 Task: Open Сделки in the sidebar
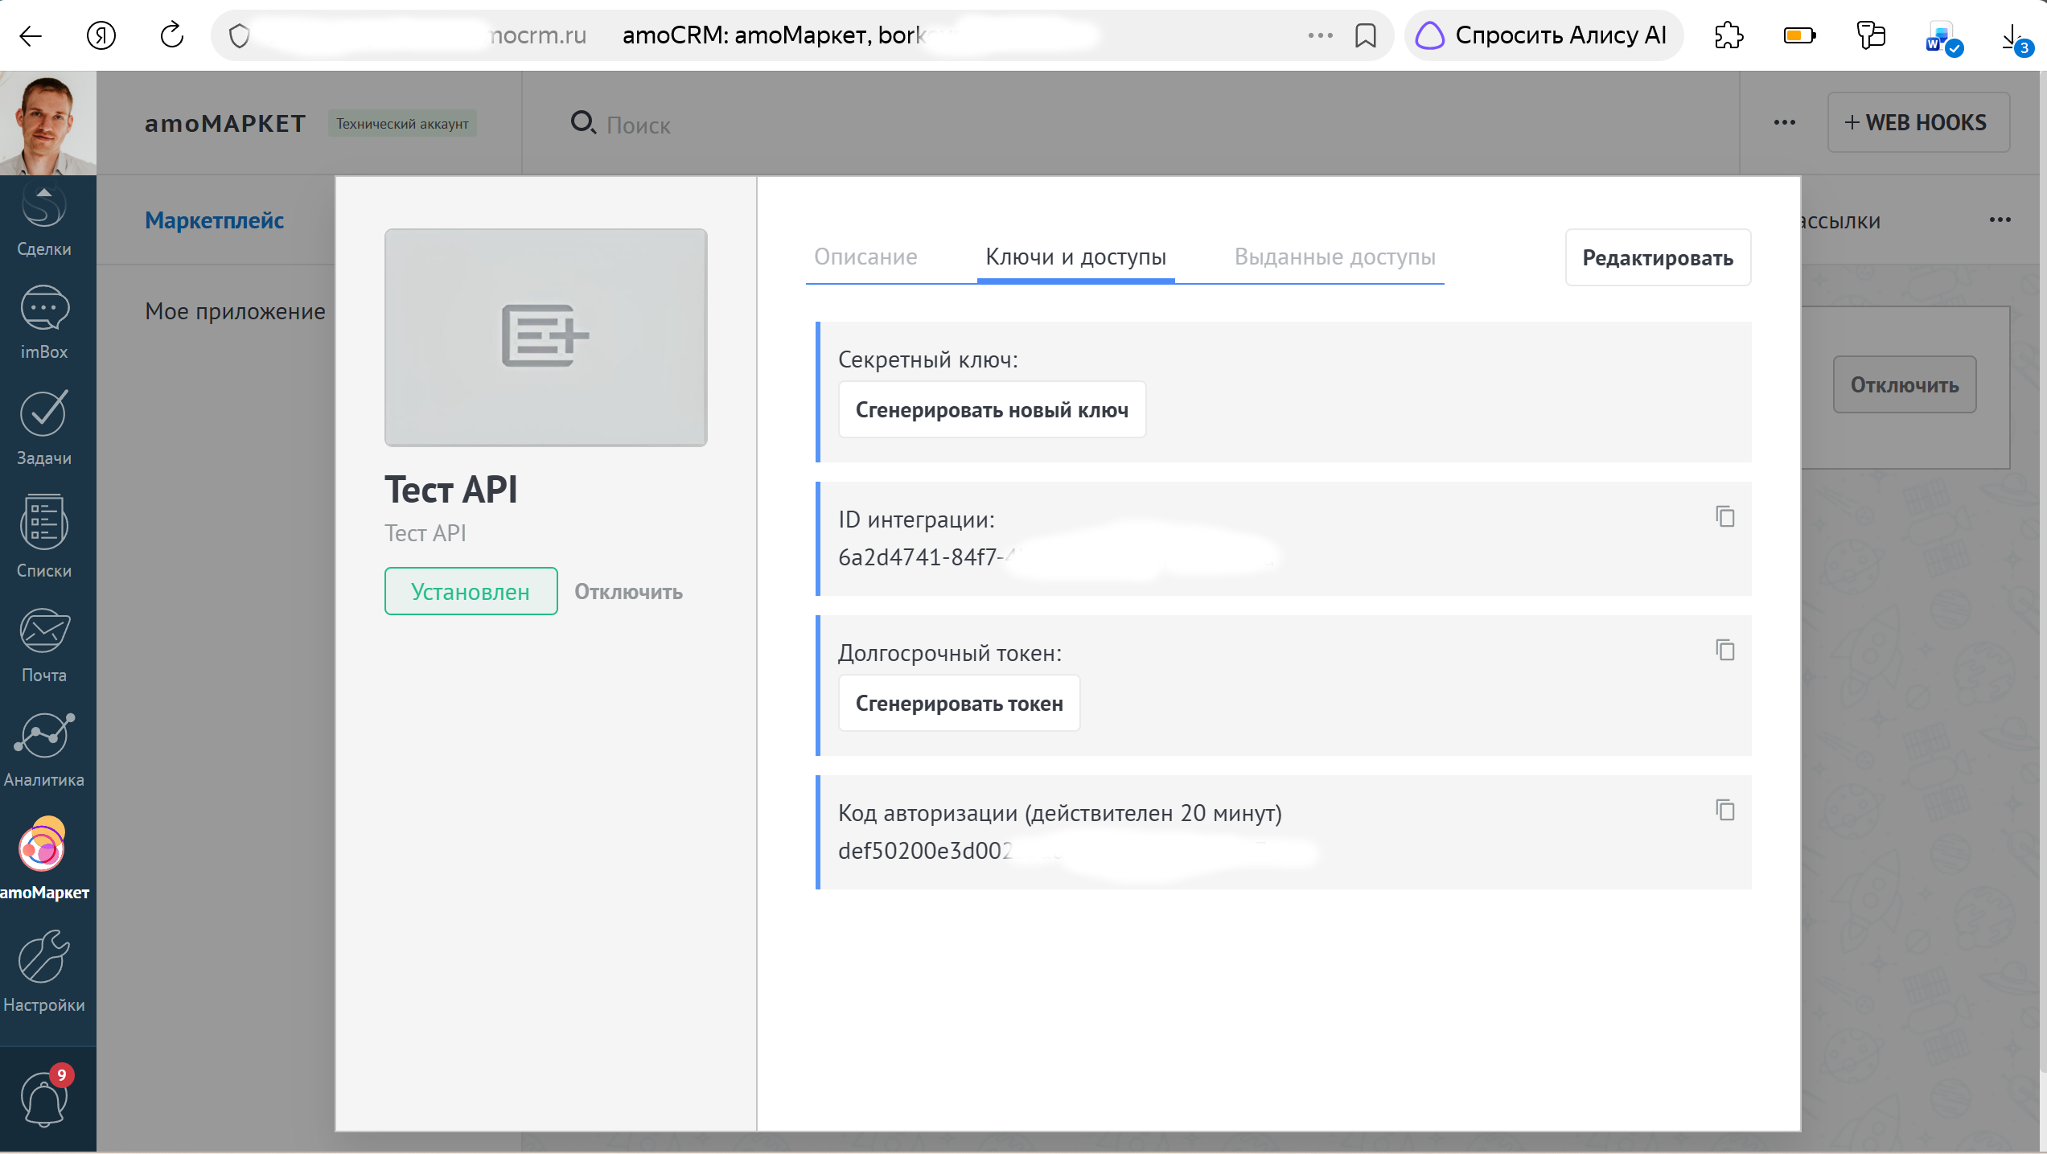(44, 220)
